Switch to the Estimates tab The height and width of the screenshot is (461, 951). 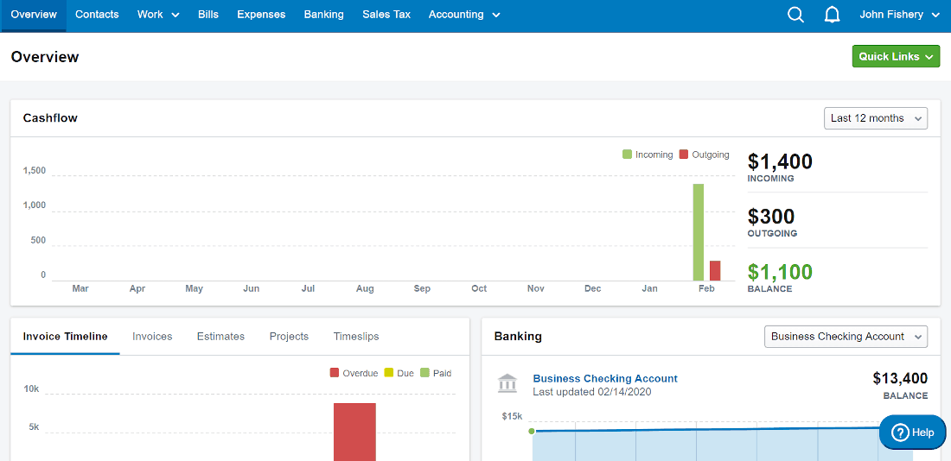pos(220,336)
